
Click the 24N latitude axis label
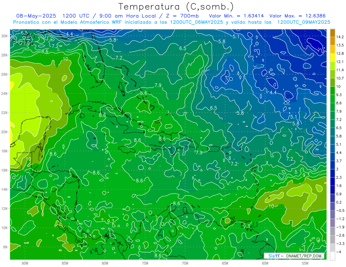[x=4, y=94]
